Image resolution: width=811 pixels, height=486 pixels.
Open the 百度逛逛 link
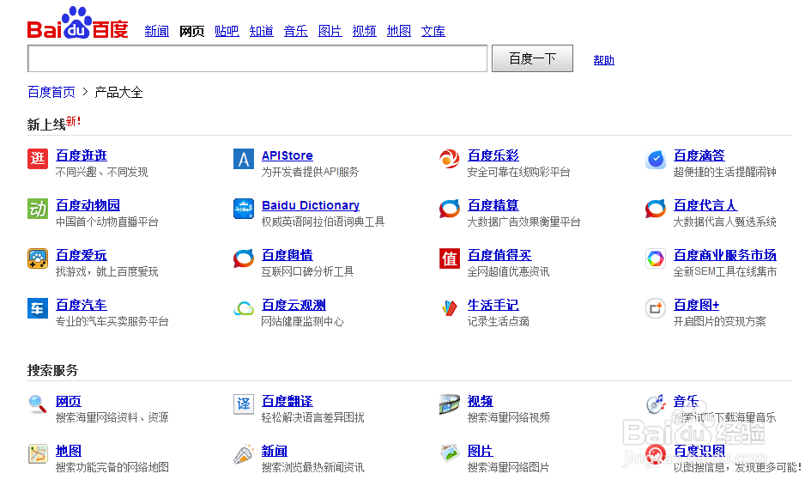click(x=82, y=155)
